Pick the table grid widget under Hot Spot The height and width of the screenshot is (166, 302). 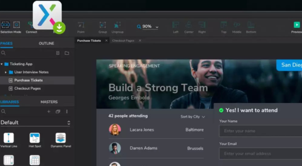(x=35, y=160)
